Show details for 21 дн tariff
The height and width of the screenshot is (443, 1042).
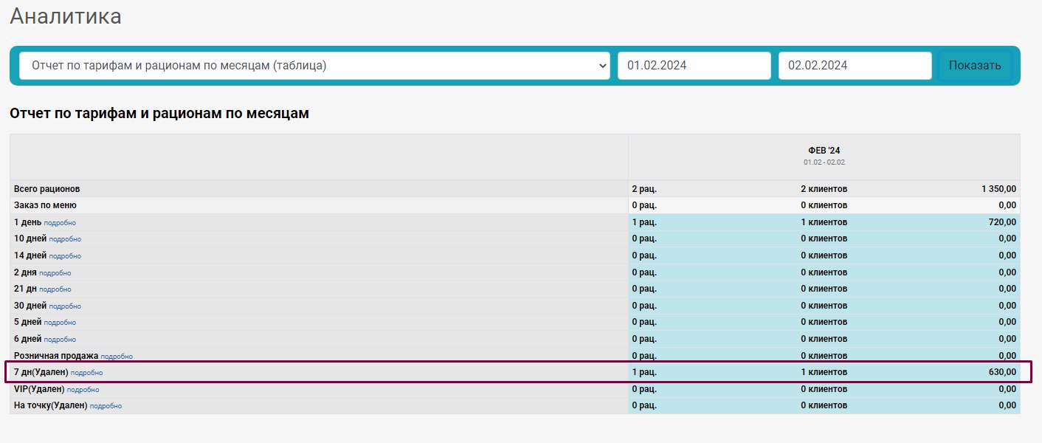[x=55, y=289]
